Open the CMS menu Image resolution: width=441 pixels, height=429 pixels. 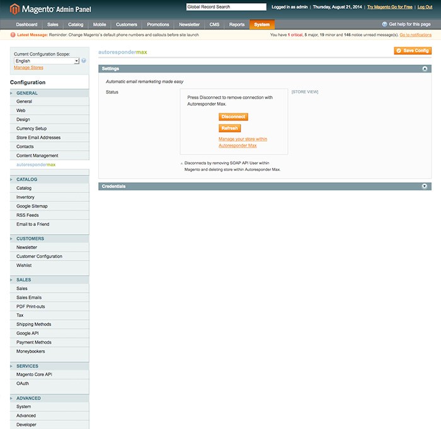[214, 25]
